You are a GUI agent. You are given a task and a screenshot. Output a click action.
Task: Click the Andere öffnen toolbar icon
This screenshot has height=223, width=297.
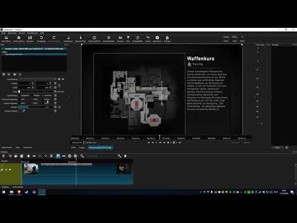click(19, 38)
